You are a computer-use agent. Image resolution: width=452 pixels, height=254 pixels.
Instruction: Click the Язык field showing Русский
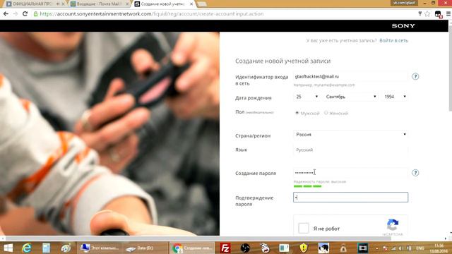350,150
